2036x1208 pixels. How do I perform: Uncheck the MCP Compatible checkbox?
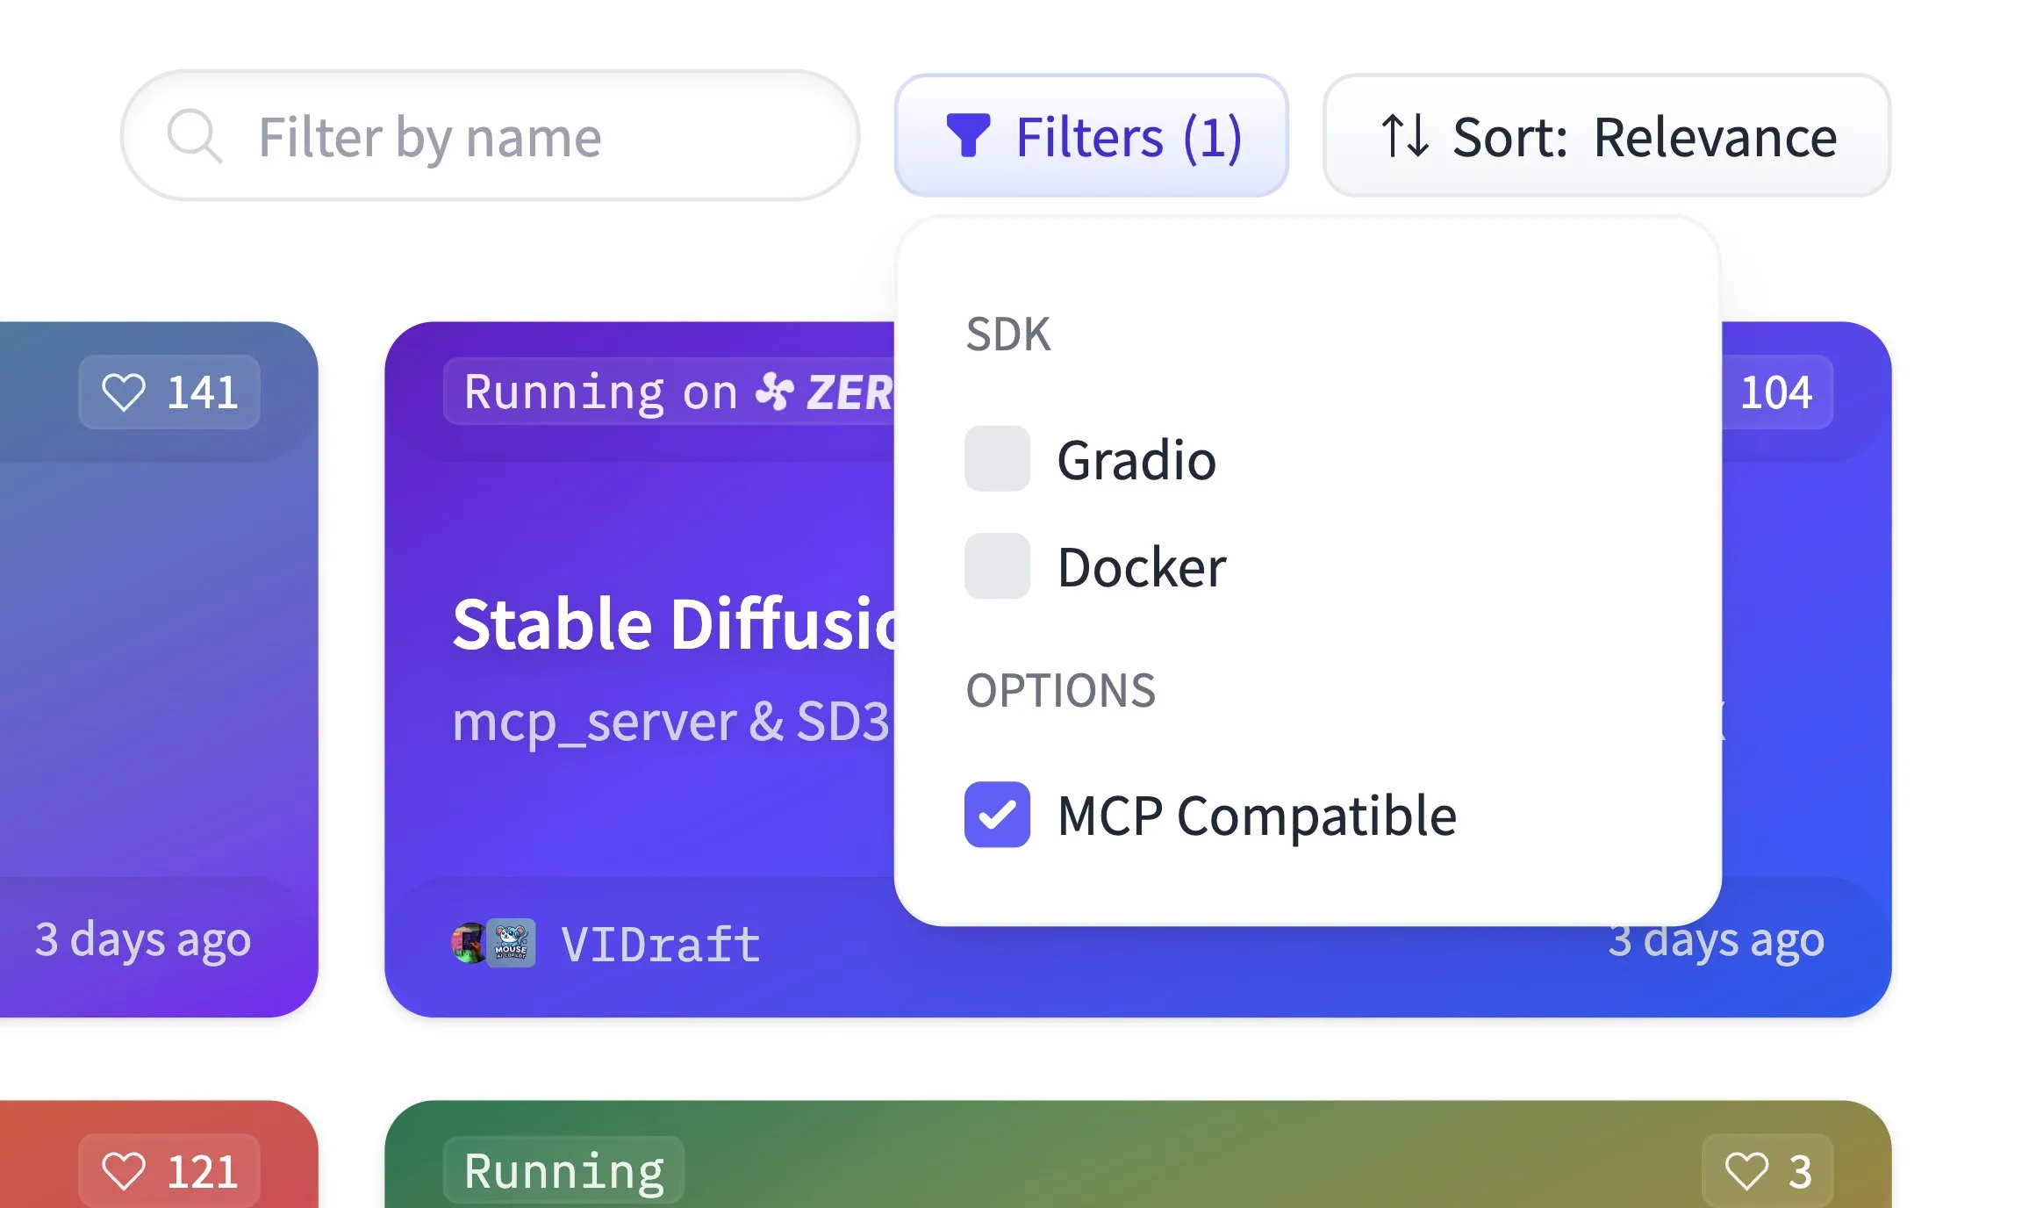click(997, 815)
